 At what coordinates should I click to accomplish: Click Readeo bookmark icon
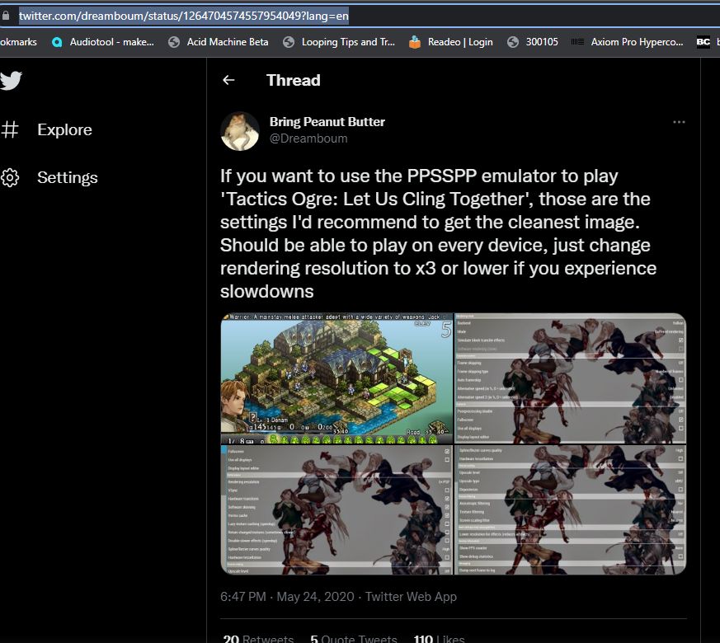[415, 42]
